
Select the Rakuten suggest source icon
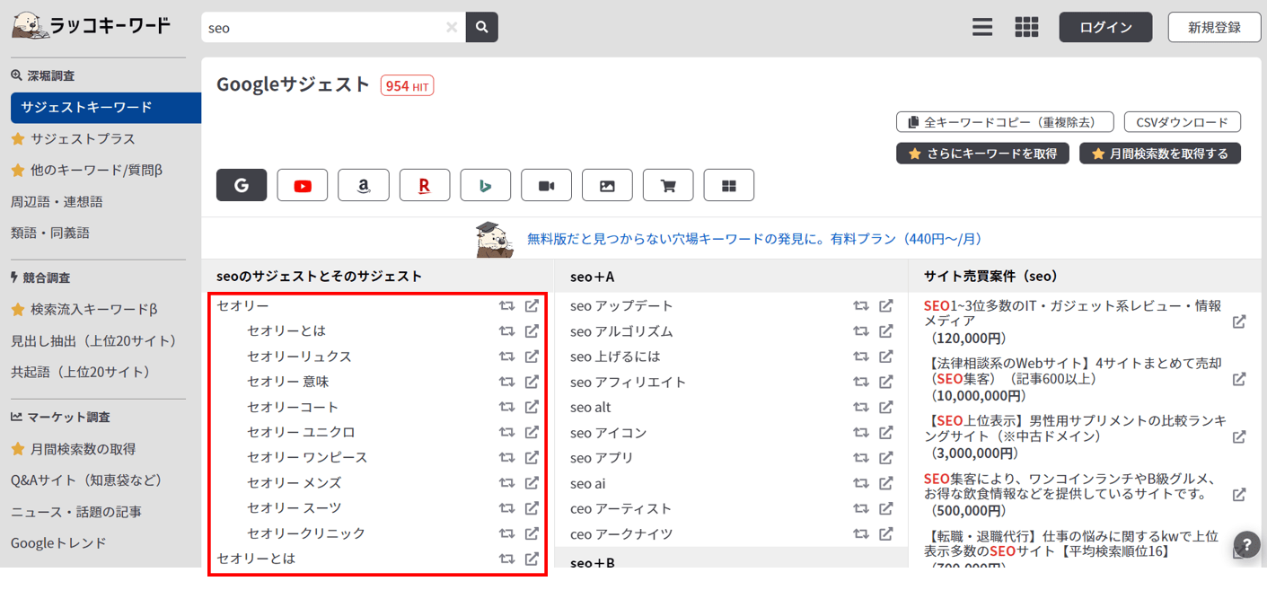point(424,186)
